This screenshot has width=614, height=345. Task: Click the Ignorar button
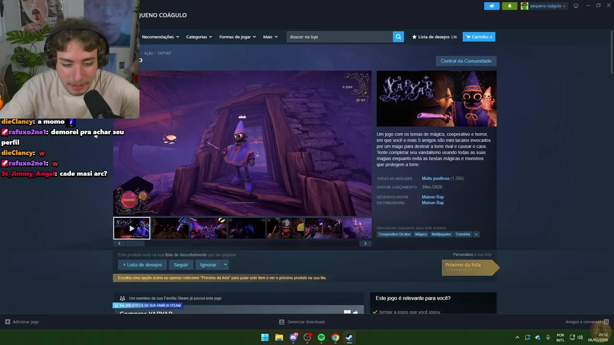pos(208,264)
